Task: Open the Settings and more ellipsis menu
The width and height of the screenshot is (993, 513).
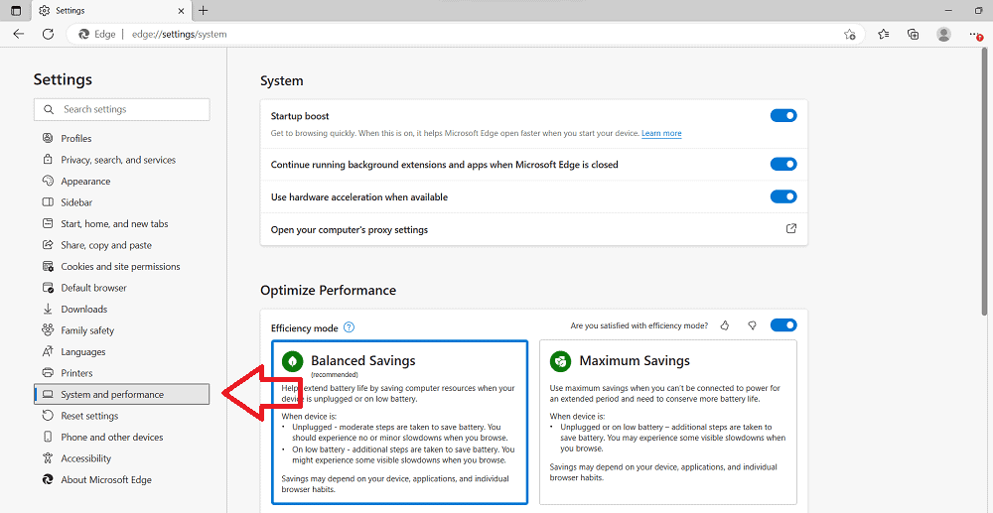Action: [975, 34]
